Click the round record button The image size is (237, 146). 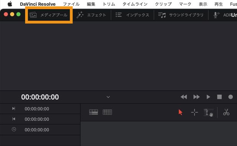point(230,97)
